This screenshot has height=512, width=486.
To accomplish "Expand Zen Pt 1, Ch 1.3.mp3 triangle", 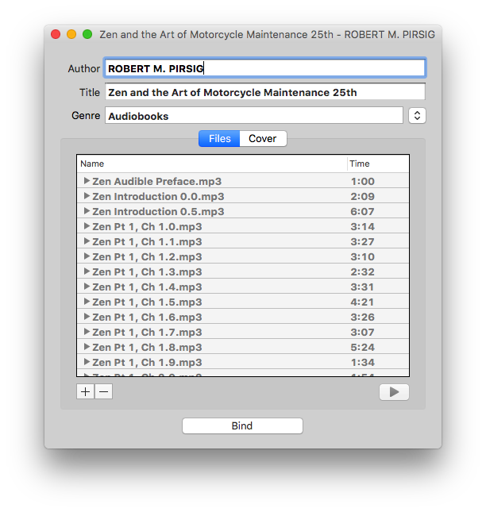I will click(87, 271).
